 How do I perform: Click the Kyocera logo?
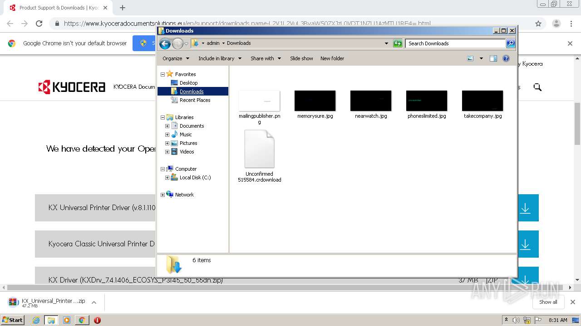(72, 87)
